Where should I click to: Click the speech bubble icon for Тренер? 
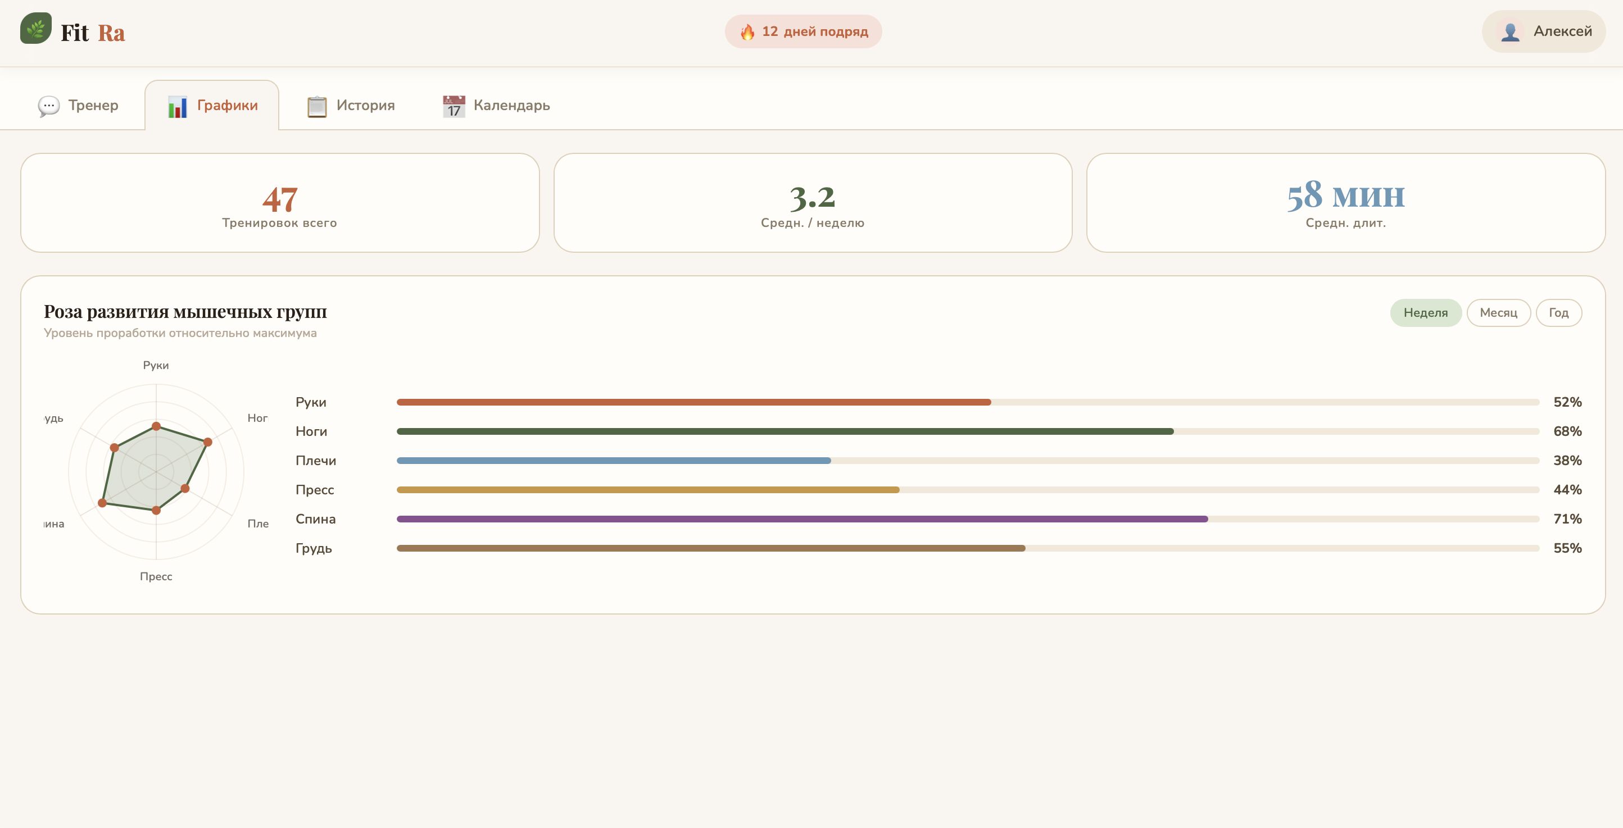pos(48,106)
